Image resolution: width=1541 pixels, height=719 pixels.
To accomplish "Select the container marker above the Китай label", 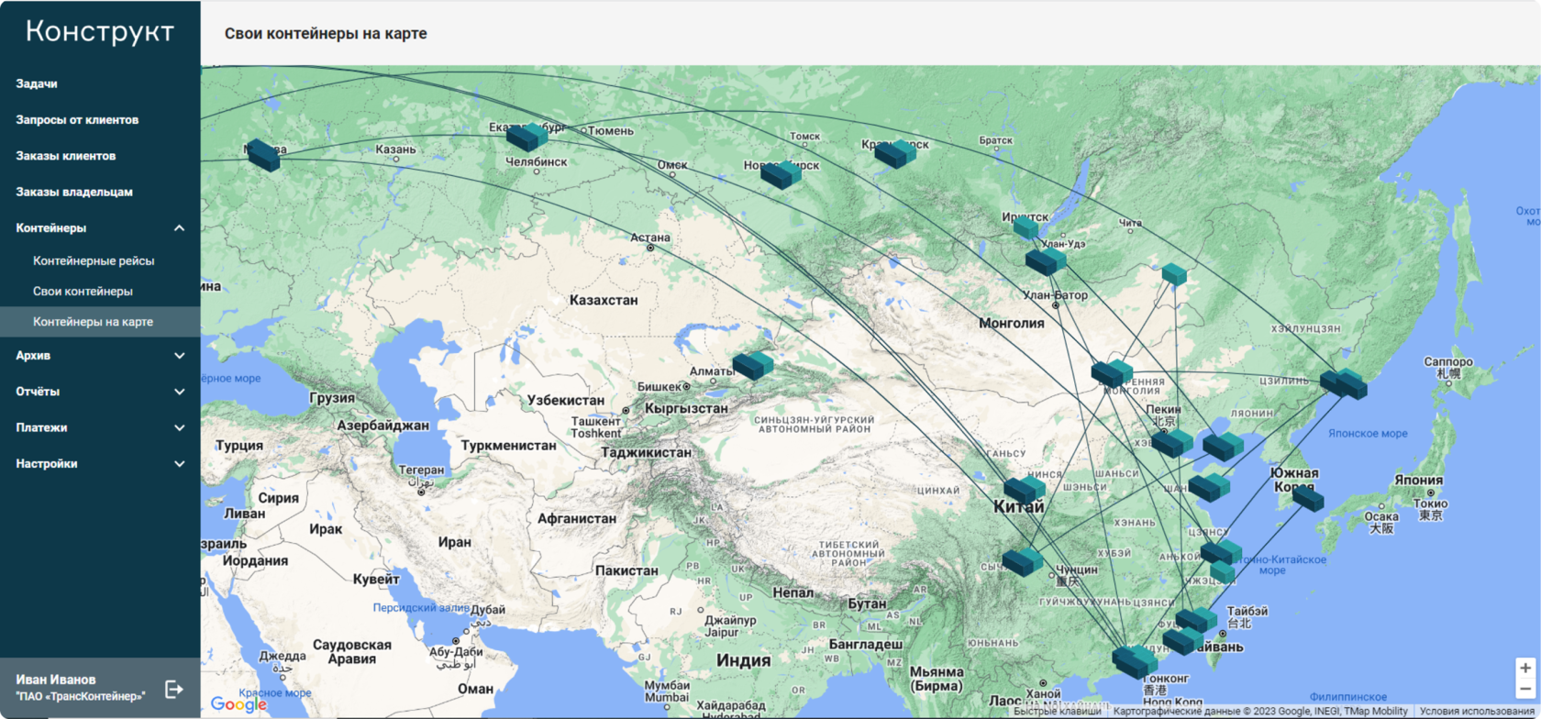I will [1025, 490].
